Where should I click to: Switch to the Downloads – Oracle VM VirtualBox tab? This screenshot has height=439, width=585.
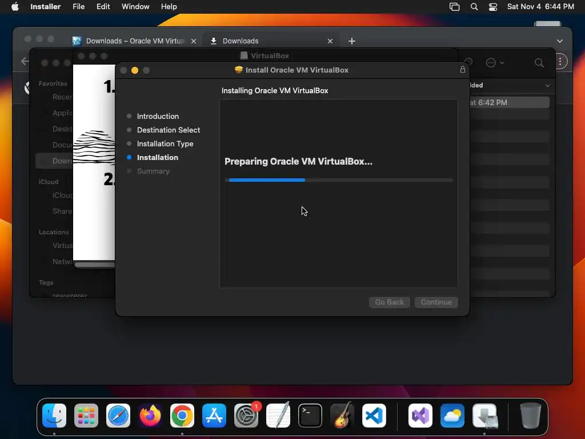pos(135,41)
